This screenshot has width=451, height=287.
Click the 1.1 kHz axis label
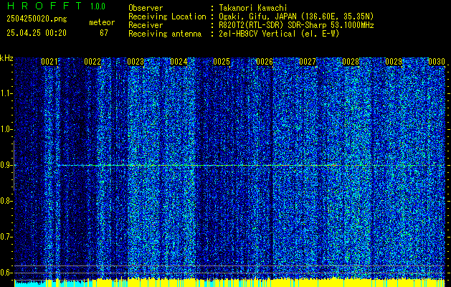coord(6,93)
